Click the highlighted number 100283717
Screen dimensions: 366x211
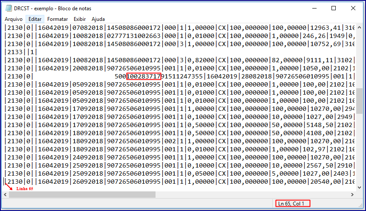tap(144, 76)
